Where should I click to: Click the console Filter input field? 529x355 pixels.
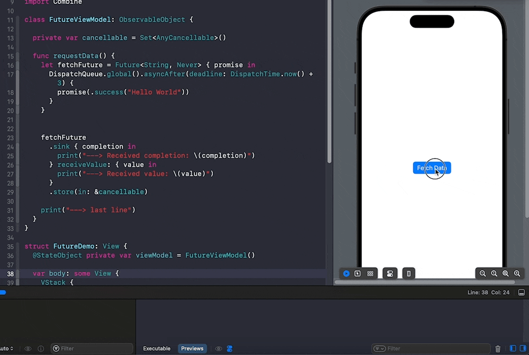[x=431, y=349]
